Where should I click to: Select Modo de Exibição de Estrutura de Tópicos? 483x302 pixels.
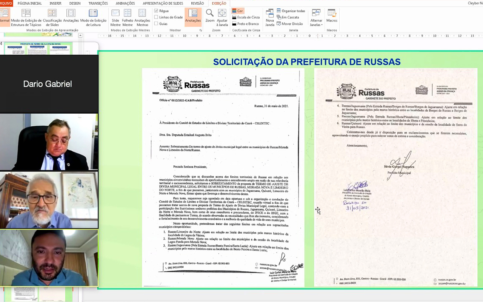point(26,17)
